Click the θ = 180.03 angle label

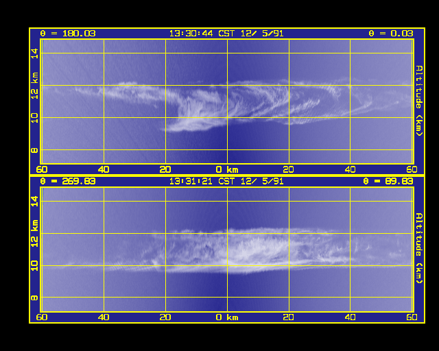pos(68,34)
